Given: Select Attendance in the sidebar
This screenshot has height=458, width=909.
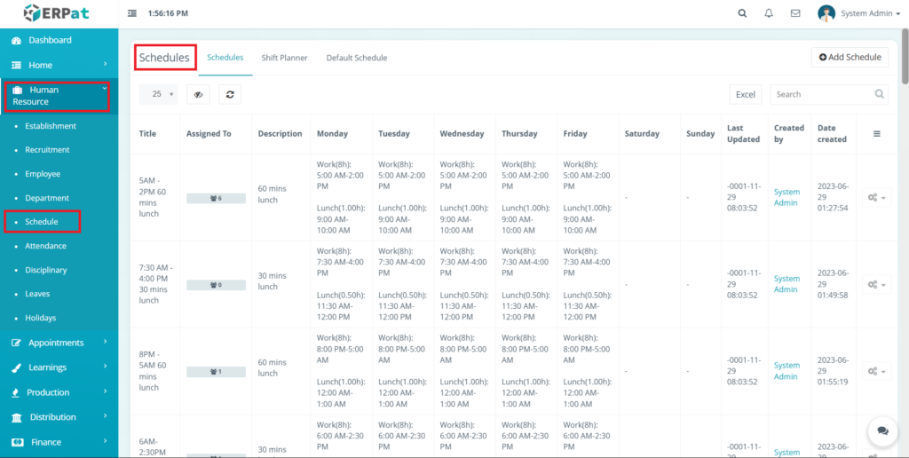Looking at the screenshot, I should [x=44, y=246].
